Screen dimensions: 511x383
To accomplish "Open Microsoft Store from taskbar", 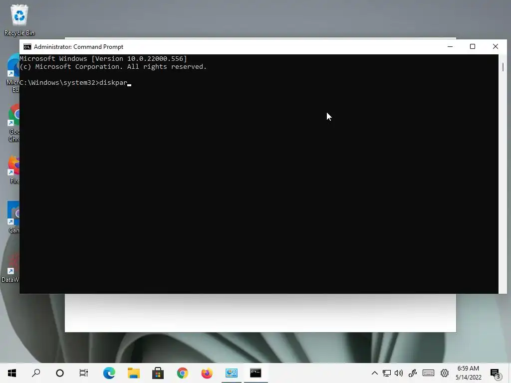I will 158,373.
